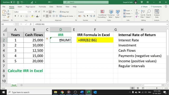Click the Comments button
This screenshot has height=95, width=169.
click(156, 7)
